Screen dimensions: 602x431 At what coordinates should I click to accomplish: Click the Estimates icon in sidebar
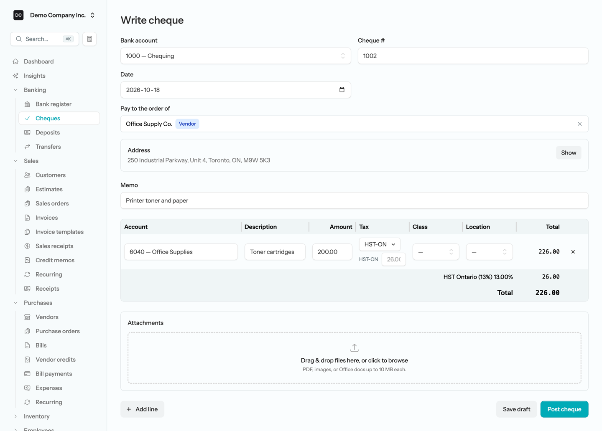pos(27,189)
